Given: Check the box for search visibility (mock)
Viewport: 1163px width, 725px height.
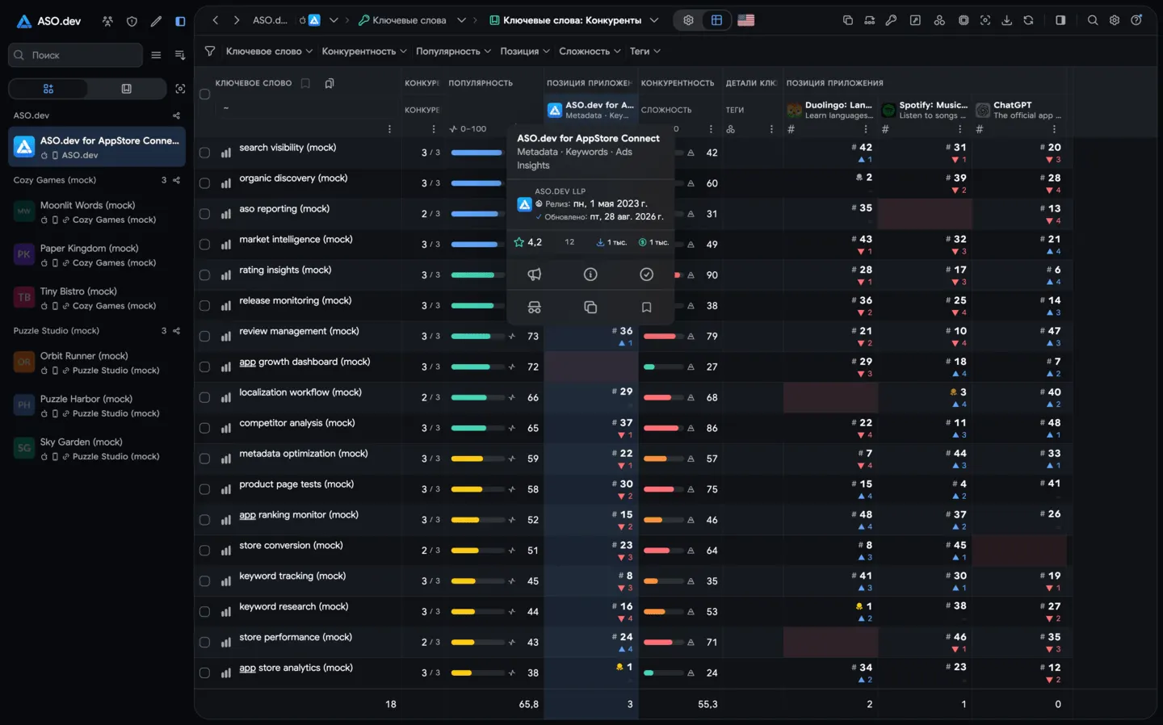Looking at the screenshot, I should [204, 153].
